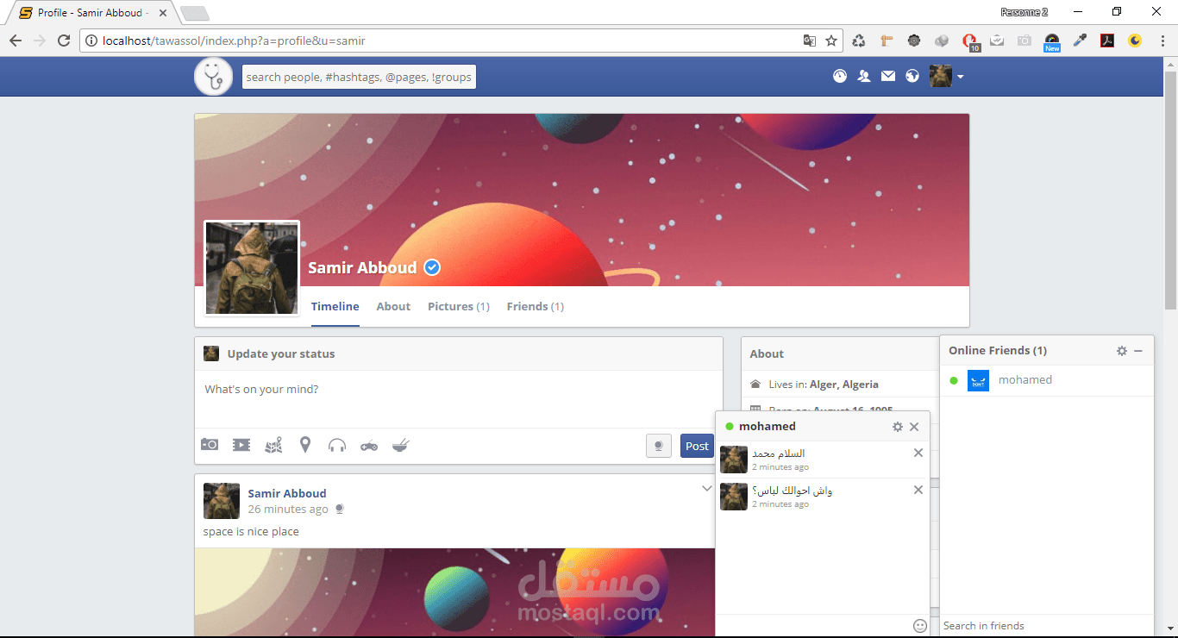Close the Profile - Samir Abboud tab

163,13
